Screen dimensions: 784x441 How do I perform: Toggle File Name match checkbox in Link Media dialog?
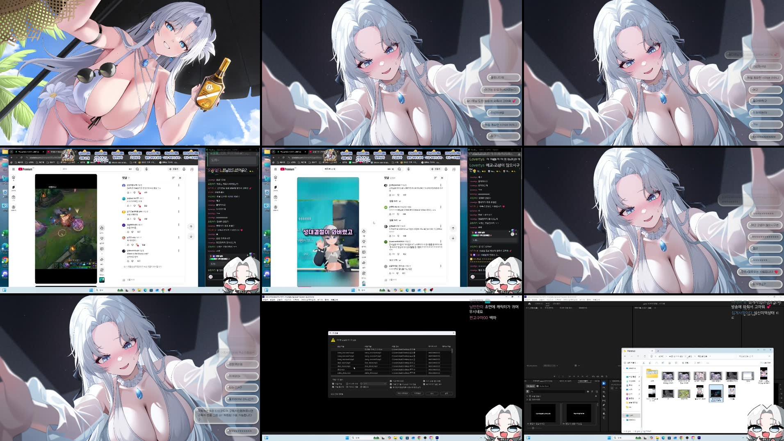(x=333, y=384)
